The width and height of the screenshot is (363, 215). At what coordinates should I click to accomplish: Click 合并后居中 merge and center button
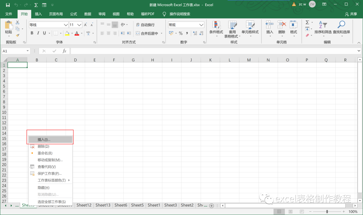[147, 33]
